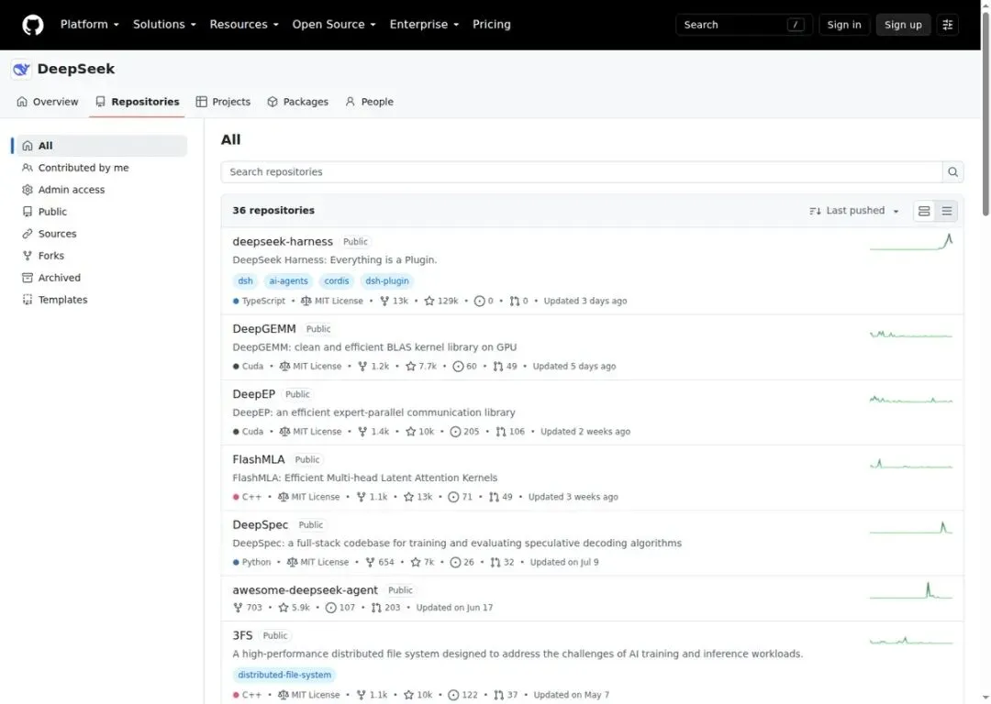The height and width of the screenshot is (704, 991).
Task: Filter by Contributed by me
Action: click(x=101, y=168)
